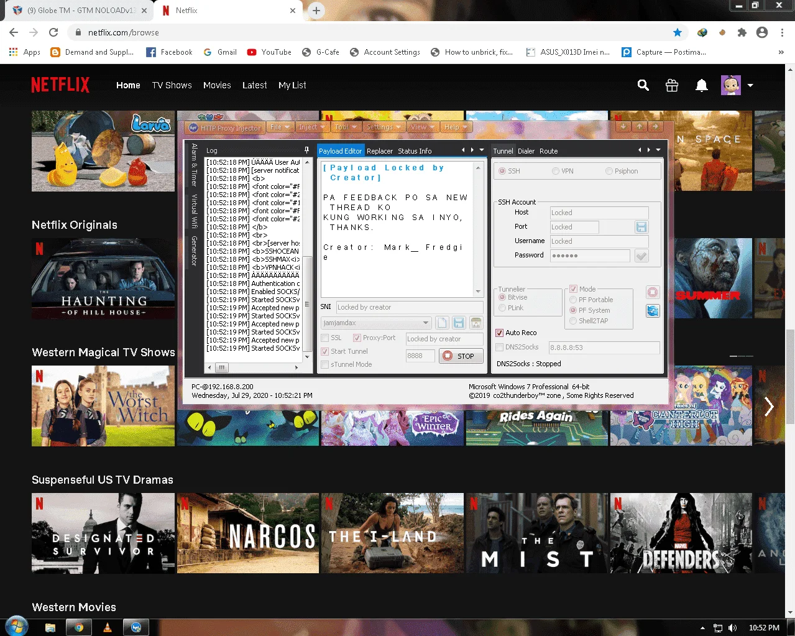The height and width of the screenshot is (636, 795).
Task: Bookmark this page with the star icon
Action: pos(678,32)
